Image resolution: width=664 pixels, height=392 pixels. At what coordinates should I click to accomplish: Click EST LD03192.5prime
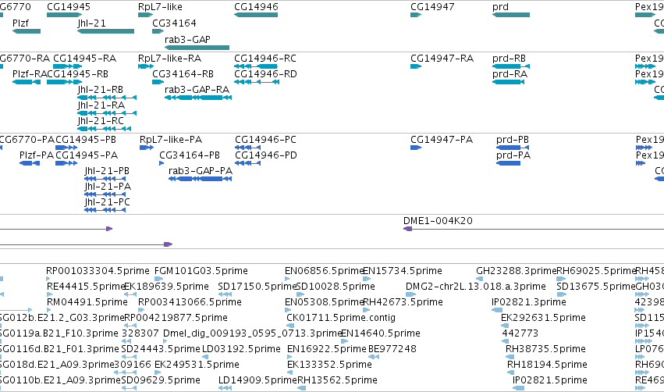pos(241,349)
